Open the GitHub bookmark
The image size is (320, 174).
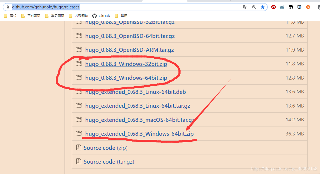click(101, 16)
